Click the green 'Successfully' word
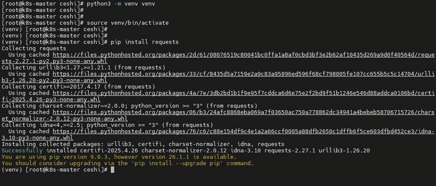The width and height of the screenshot is (436, 186). (x=22, y=151)
